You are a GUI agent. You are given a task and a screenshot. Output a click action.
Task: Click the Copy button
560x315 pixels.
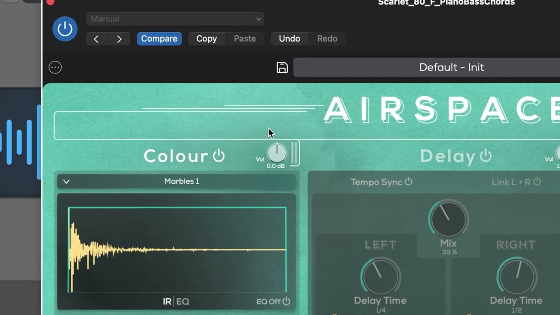(206, 38)
